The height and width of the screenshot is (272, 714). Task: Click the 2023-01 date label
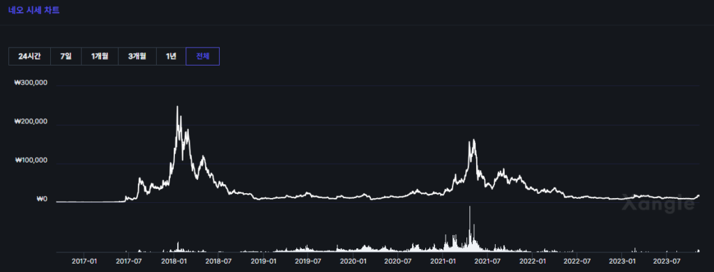click(622, 262)
